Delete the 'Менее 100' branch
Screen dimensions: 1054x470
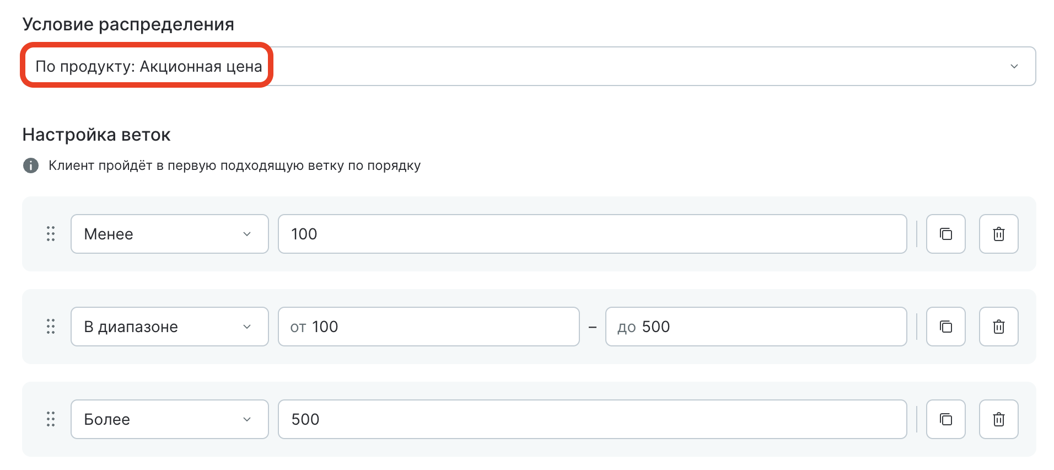coord(998,234)
